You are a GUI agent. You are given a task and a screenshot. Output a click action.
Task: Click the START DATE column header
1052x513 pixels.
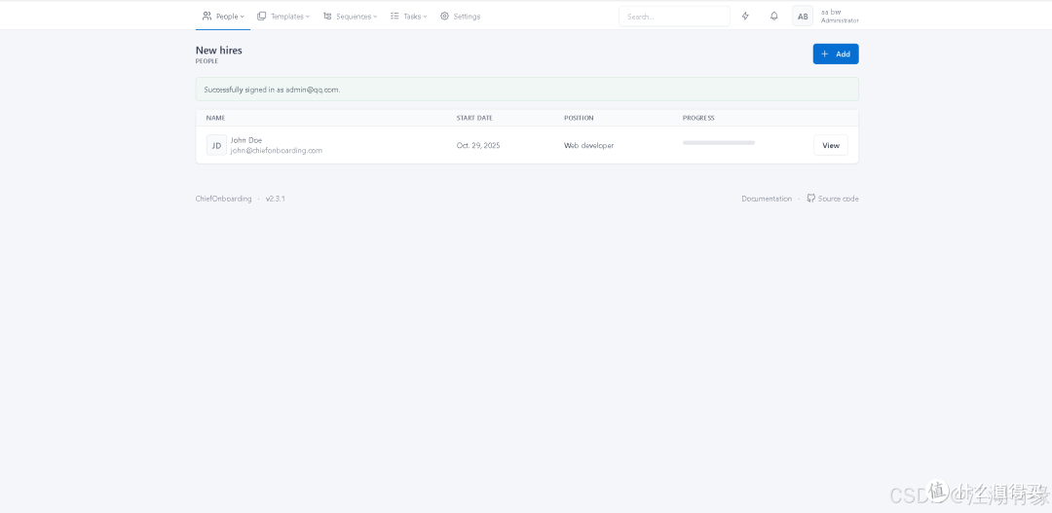[x=474, y=118]
